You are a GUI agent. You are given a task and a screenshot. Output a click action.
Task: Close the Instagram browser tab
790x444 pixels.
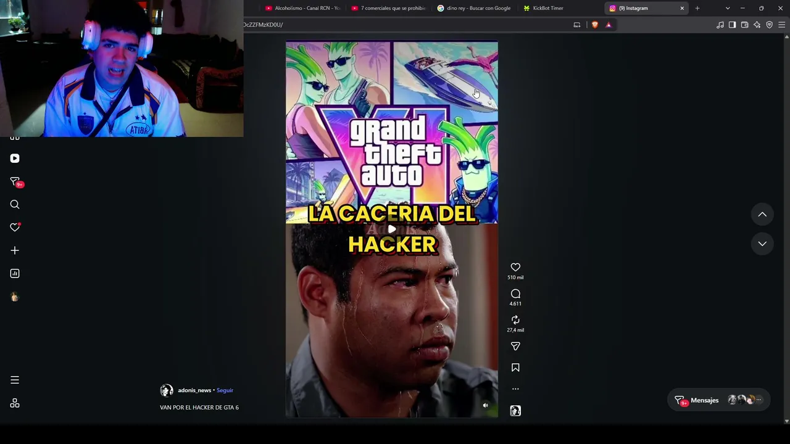coord(682,8)
